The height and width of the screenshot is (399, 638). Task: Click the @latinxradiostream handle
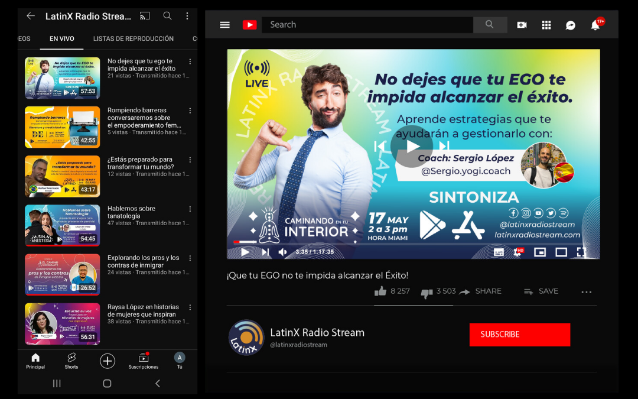click(299, 345)
